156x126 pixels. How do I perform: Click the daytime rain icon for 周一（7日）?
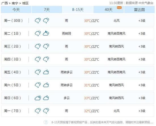(x=38, y=111)
